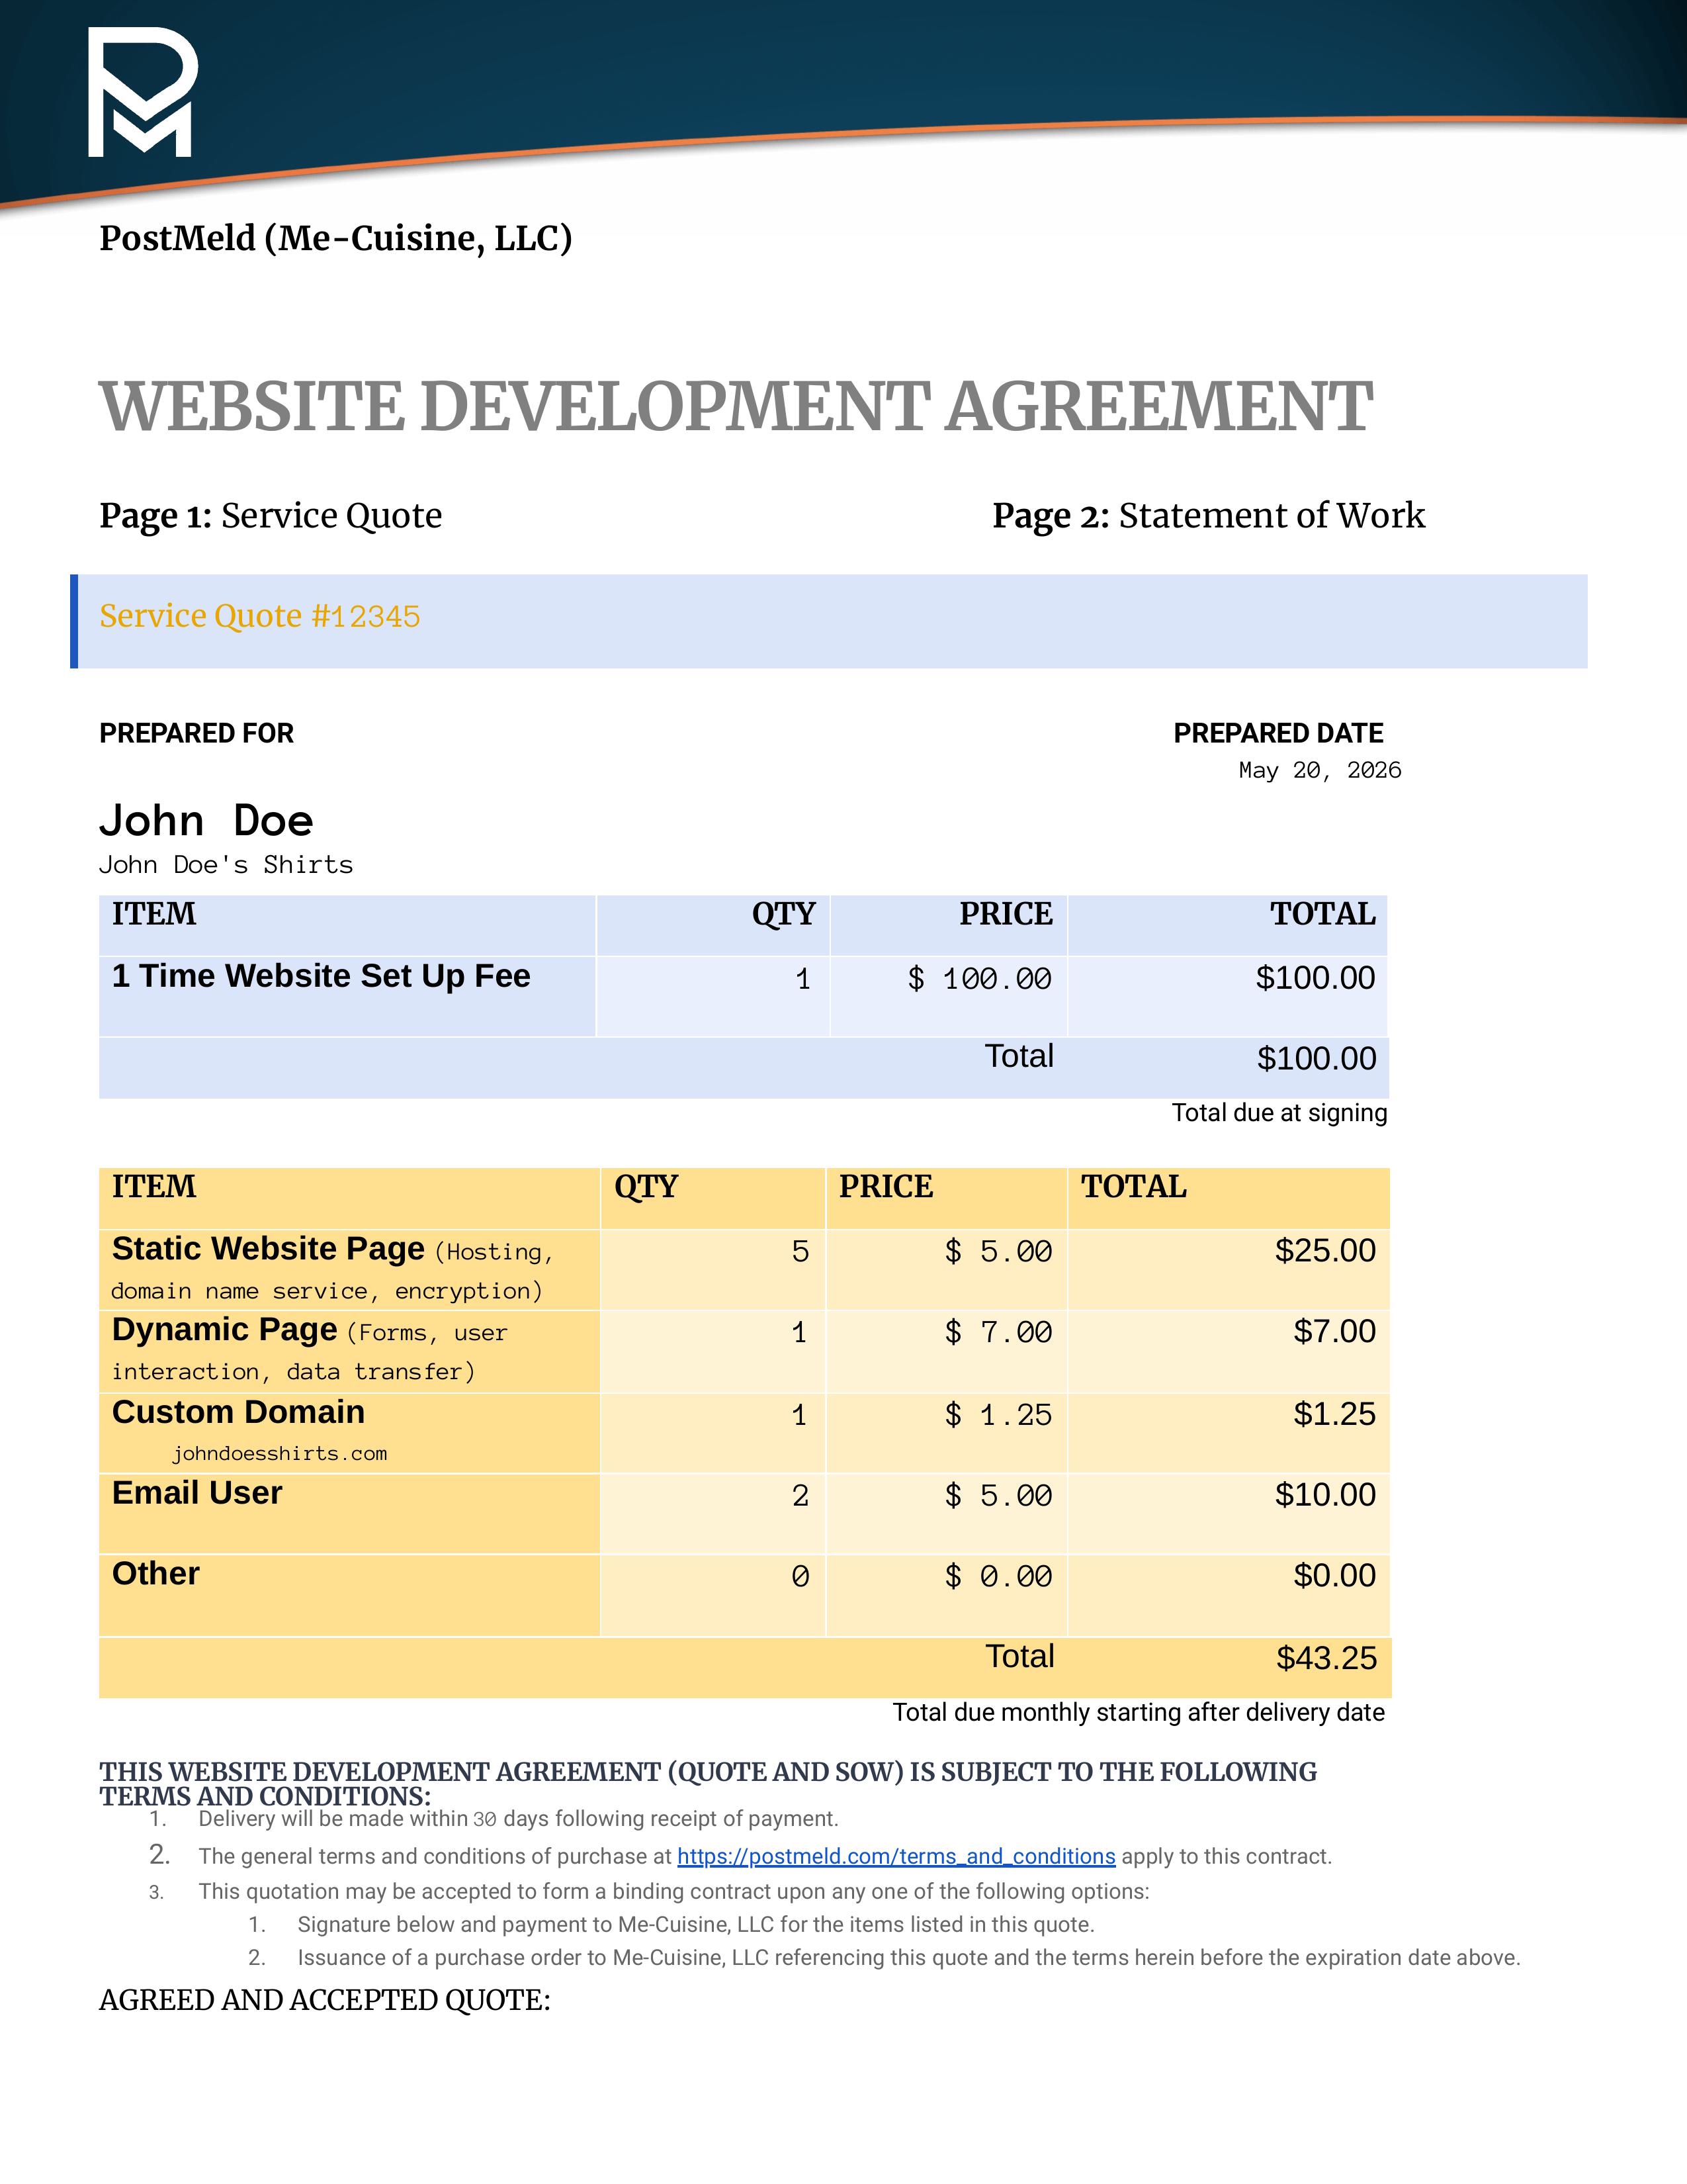Image resolution: width=1687 pixels, height=2184 pixels.
Task: Click 'Page 1: Service Quote' heading
Action: tap(271, 516)
